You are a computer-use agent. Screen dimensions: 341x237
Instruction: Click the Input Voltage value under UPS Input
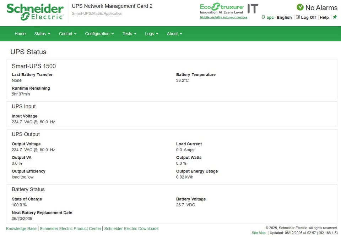pyautogui.click(x=33, y=122)
